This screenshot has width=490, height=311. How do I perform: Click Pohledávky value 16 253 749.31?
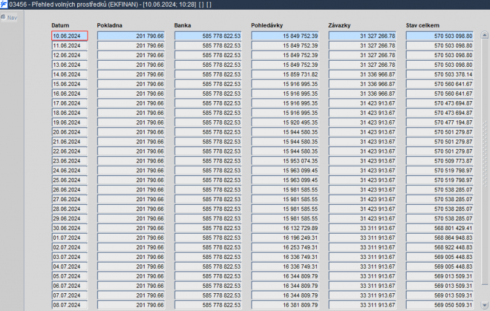coord(285,247)
